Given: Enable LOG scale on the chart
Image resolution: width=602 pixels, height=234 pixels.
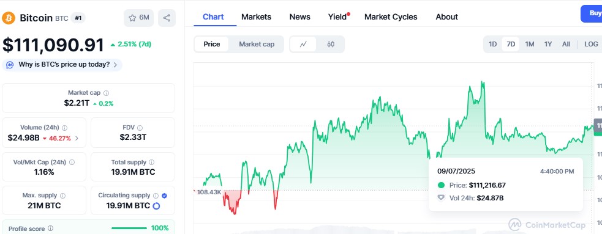Looking at the screenshot, I should (591, 44).
